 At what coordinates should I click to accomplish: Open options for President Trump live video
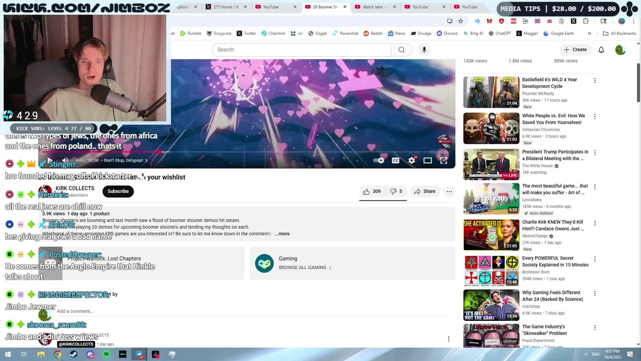594,153
